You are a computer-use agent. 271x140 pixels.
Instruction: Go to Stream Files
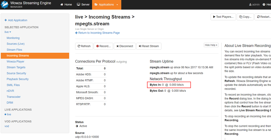coord(14,50)
